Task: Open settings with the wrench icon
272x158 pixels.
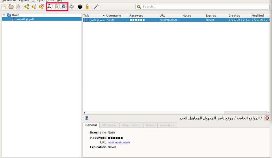Action: click(x=96, y=7)
